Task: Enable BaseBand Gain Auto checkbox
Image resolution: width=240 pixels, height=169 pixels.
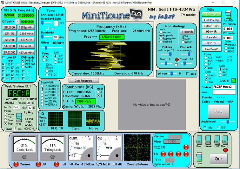Action: [47, 28]
